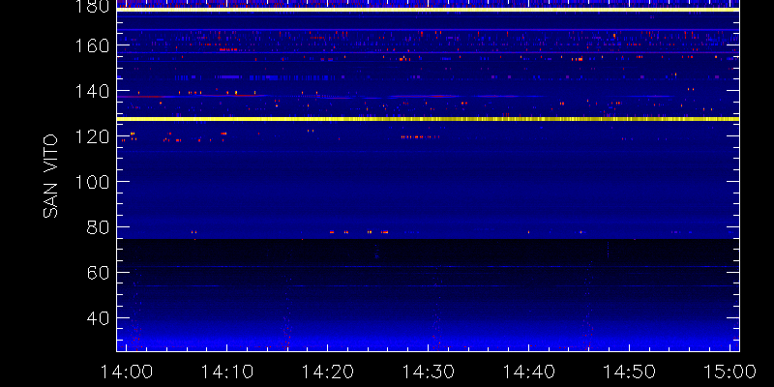Click the 120 frequency axis label

[x=91, y=136]
